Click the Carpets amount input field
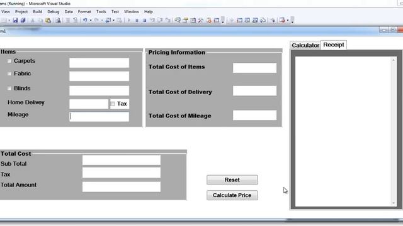 [99, 63]
